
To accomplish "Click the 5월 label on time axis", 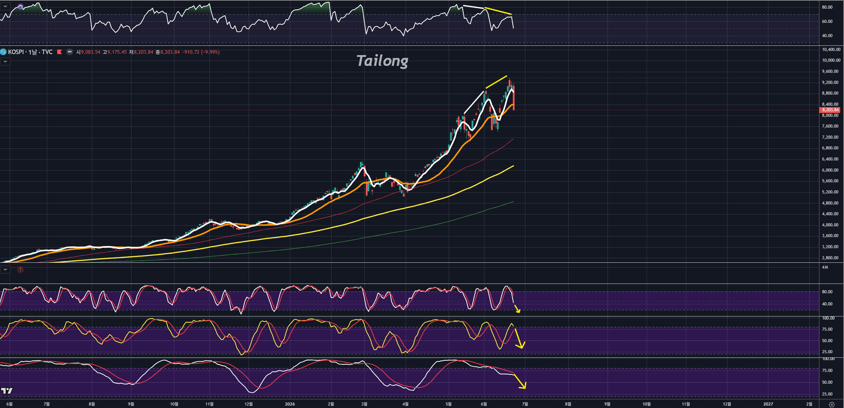I will [448, 404].
